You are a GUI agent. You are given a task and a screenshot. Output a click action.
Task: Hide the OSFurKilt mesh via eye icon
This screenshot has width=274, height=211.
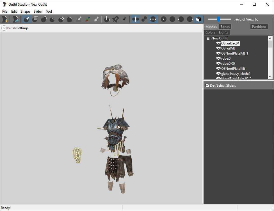[218, 48]
